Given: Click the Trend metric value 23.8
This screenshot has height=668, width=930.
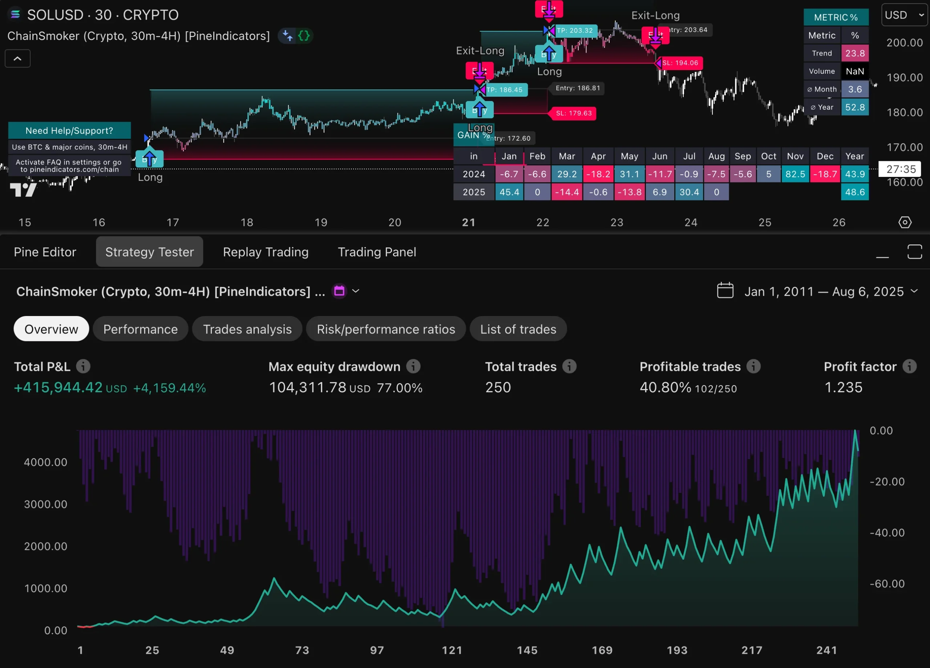Looking at the screenshot, I should pyautogui.click(x=855, y=53).
